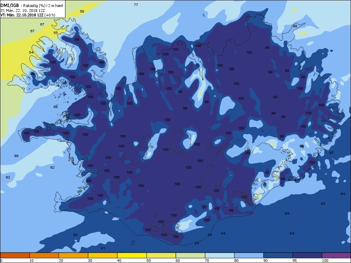Click the 'VT: Mán. 22.10.2018 12Z (+0 h)' line
Viewport: 351px width, 263px height.
point(28,15)
